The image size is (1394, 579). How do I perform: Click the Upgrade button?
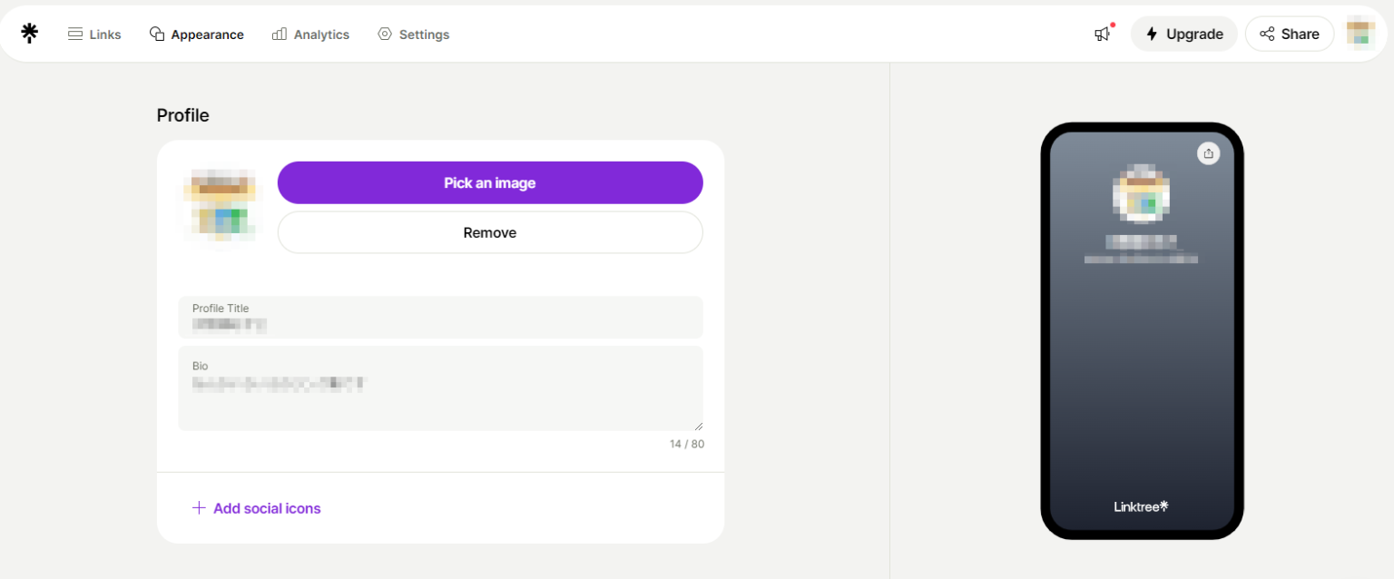tap(1183, 34)
